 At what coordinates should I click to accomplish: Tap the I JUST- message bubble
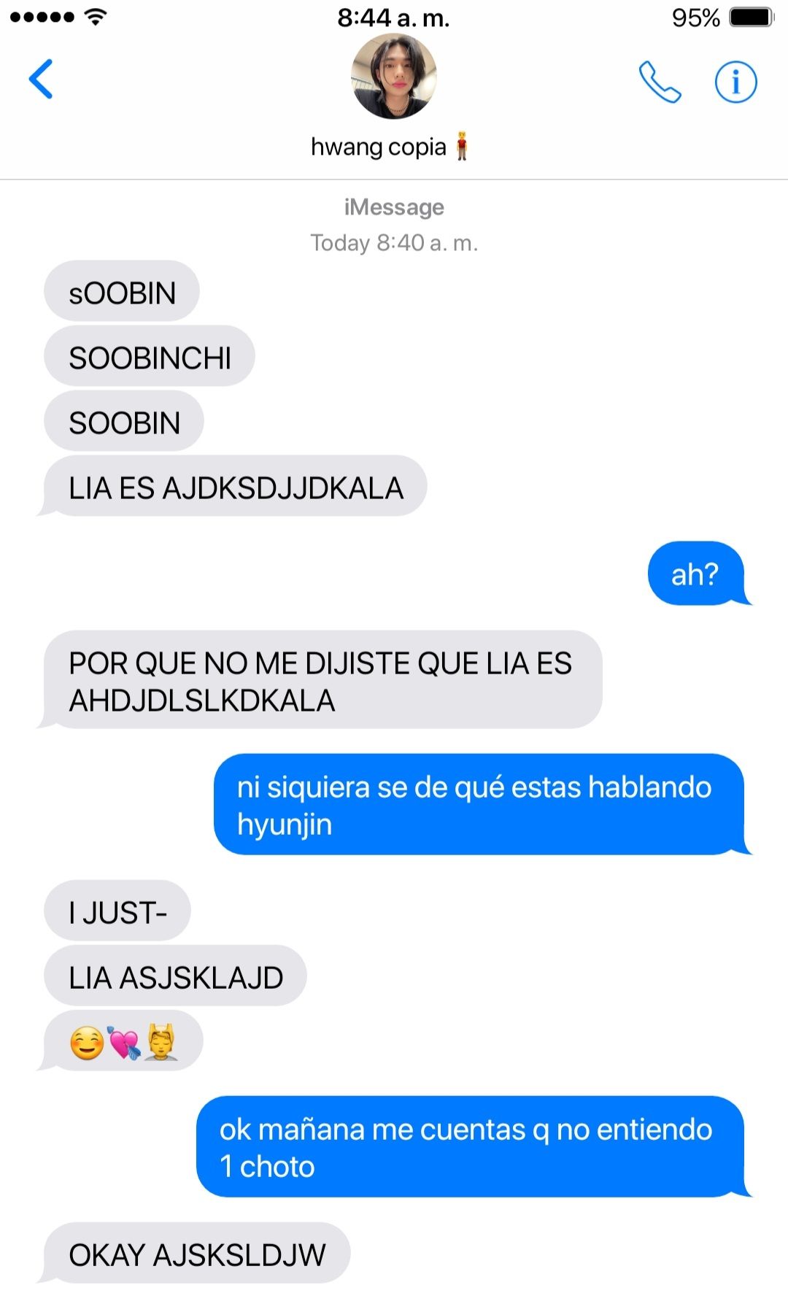coord(117,911)
